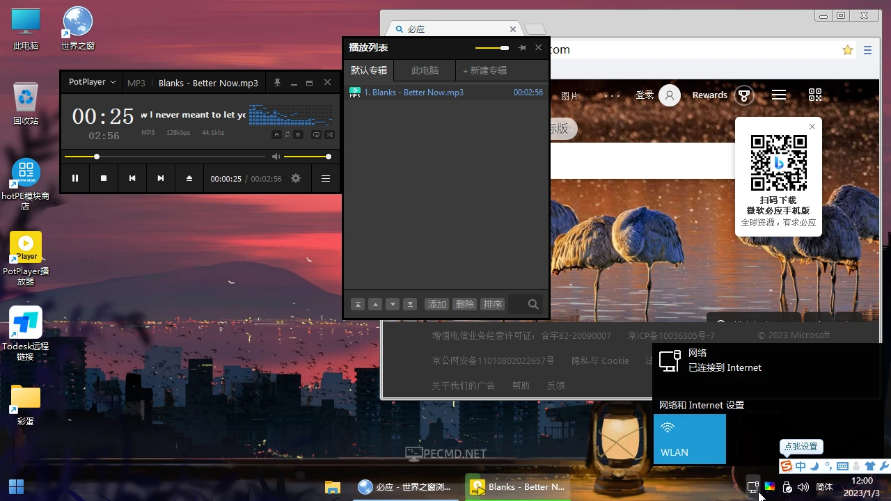Move playlist item to top
Viewport: 891px width, 501px height.
[x=357, y=304]
